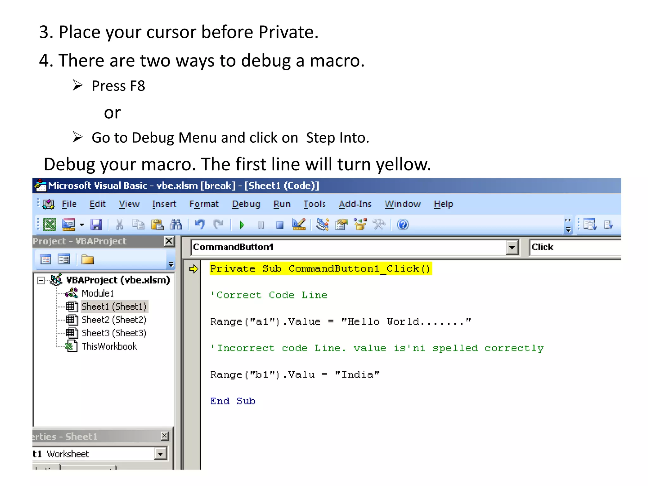This screenshot has width=648, height=486.
Task: Close the Project - VBAProject pane
Action: tap(169, 241)
